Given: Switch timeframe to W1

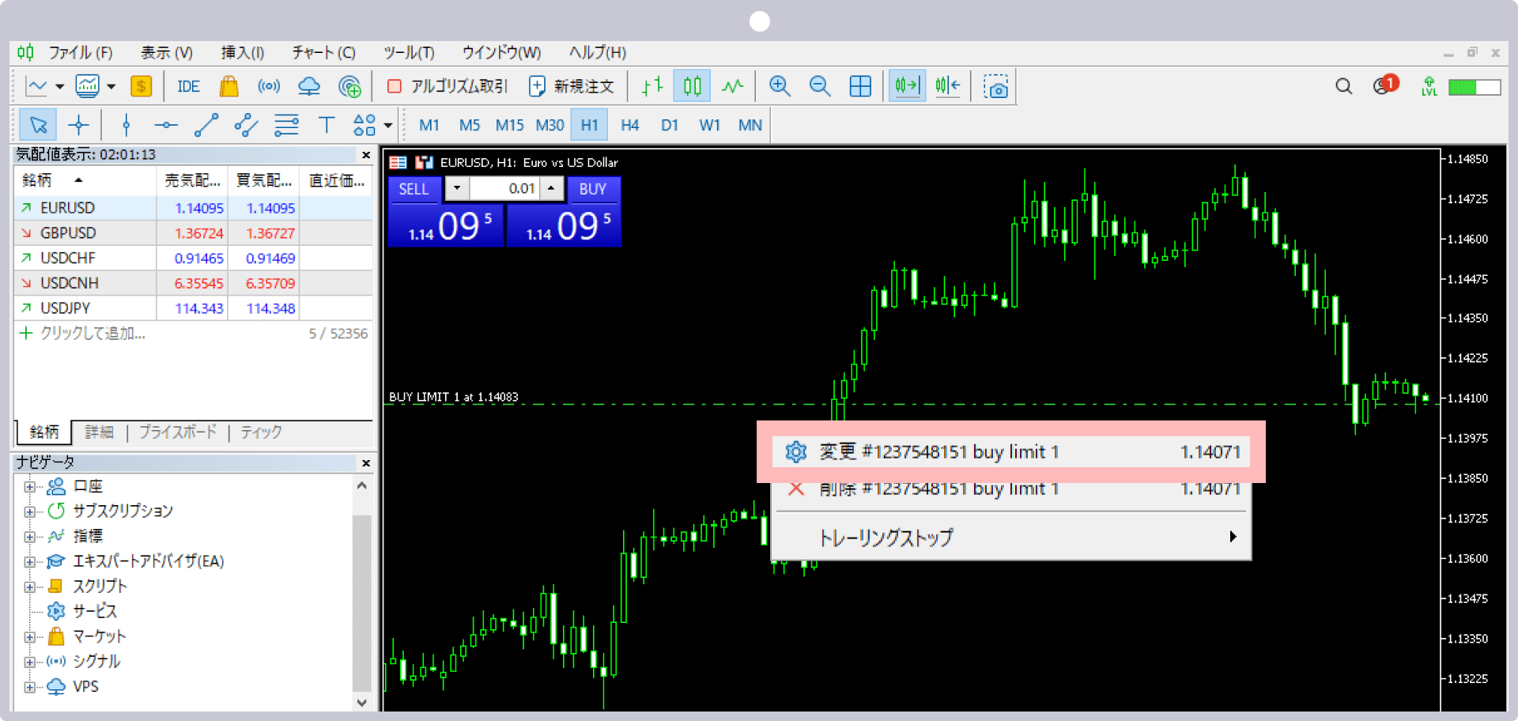Looking at the screenshot, I should pyautogui.click(x=710, y=125).
